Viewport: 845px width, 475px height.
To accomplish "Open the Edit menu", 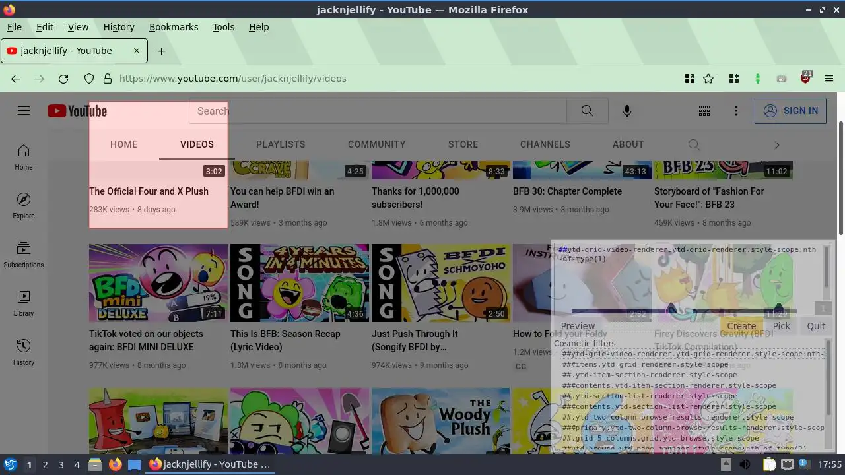I will [x=45, y=27].
